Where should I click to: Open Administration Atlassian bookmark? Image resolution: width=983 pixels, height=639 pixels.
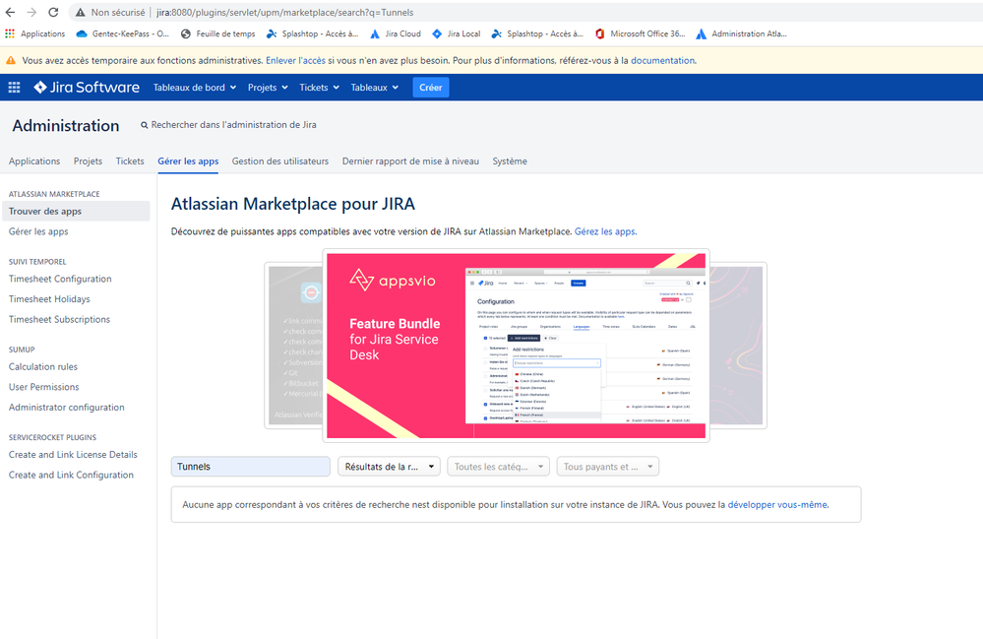(742, 33)
